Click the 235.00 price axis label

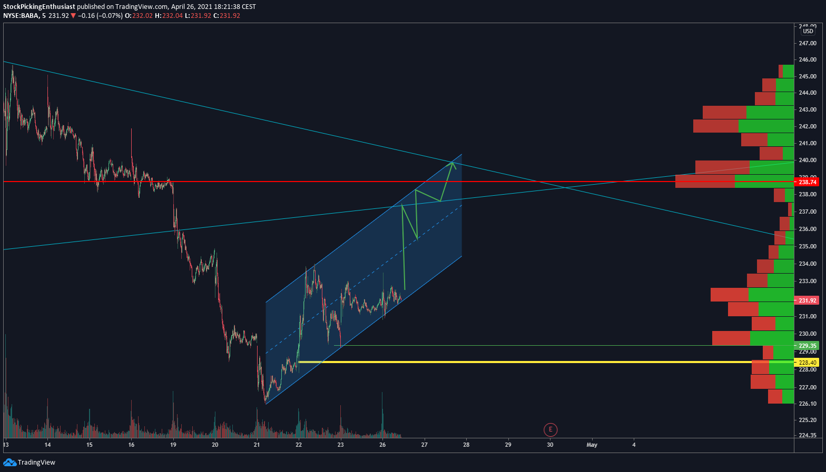[x=808, y=246]
